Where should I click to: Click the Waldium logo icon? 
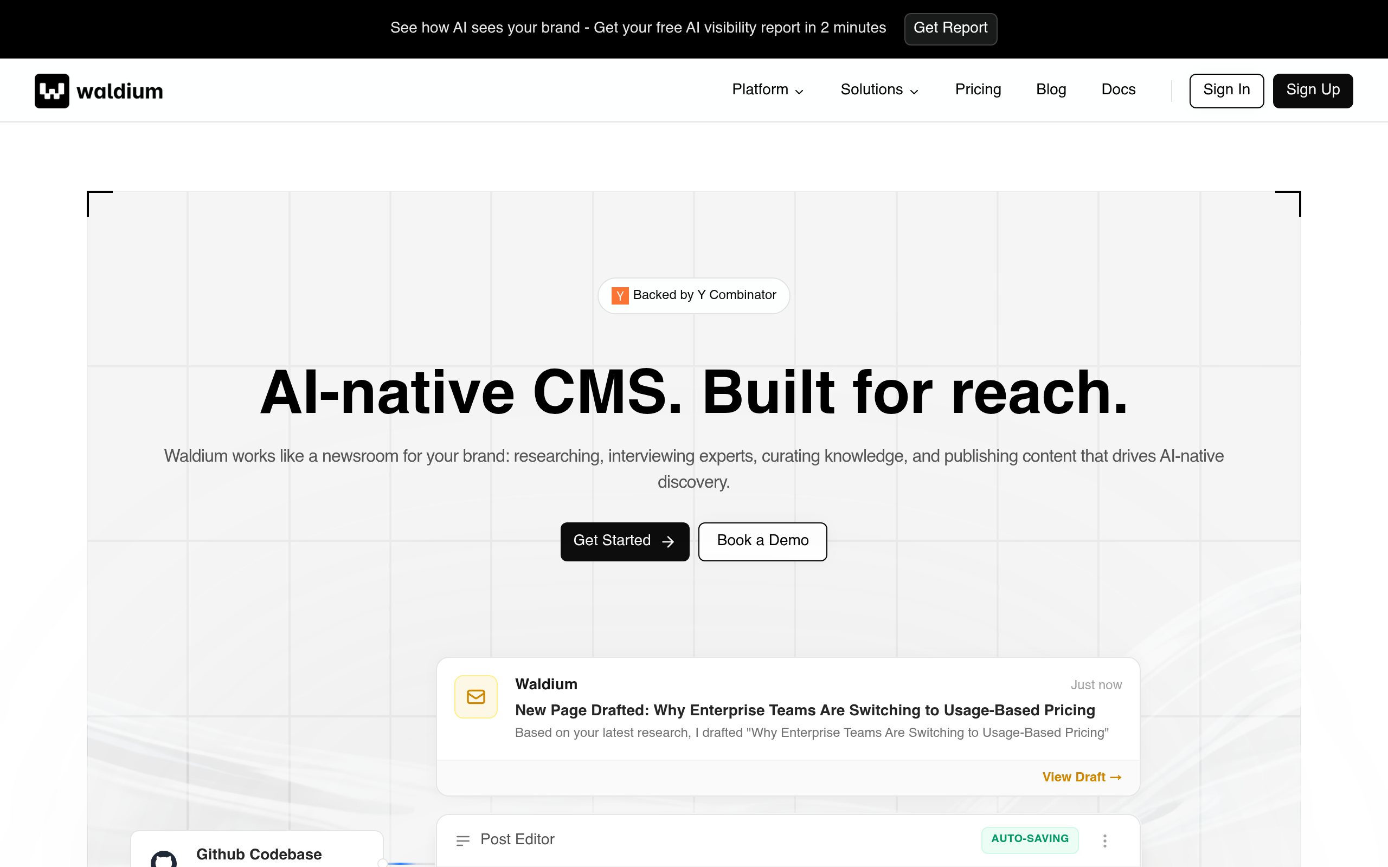(x=52, y=90)
